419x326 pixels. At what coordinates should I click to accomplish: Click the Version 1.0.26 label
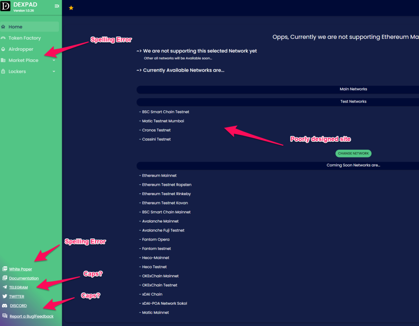24,11
